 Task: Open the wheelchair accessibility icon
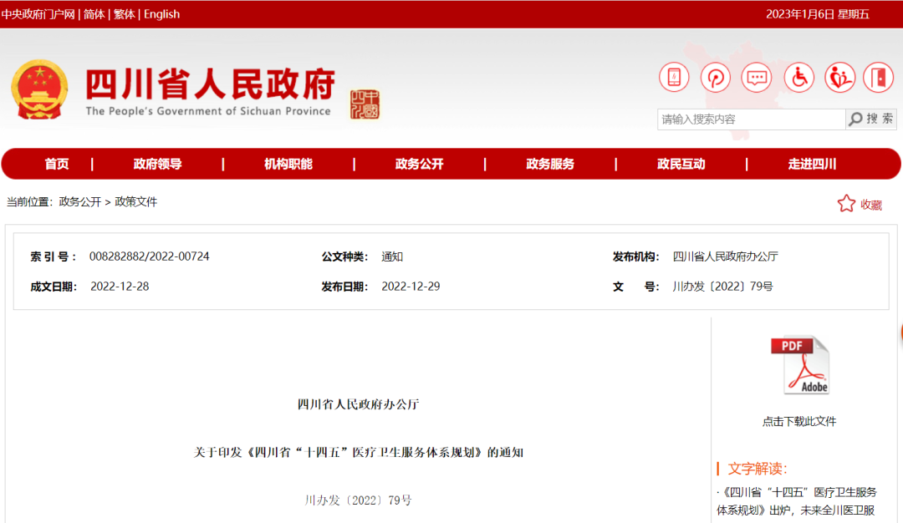tap(798, 78)
